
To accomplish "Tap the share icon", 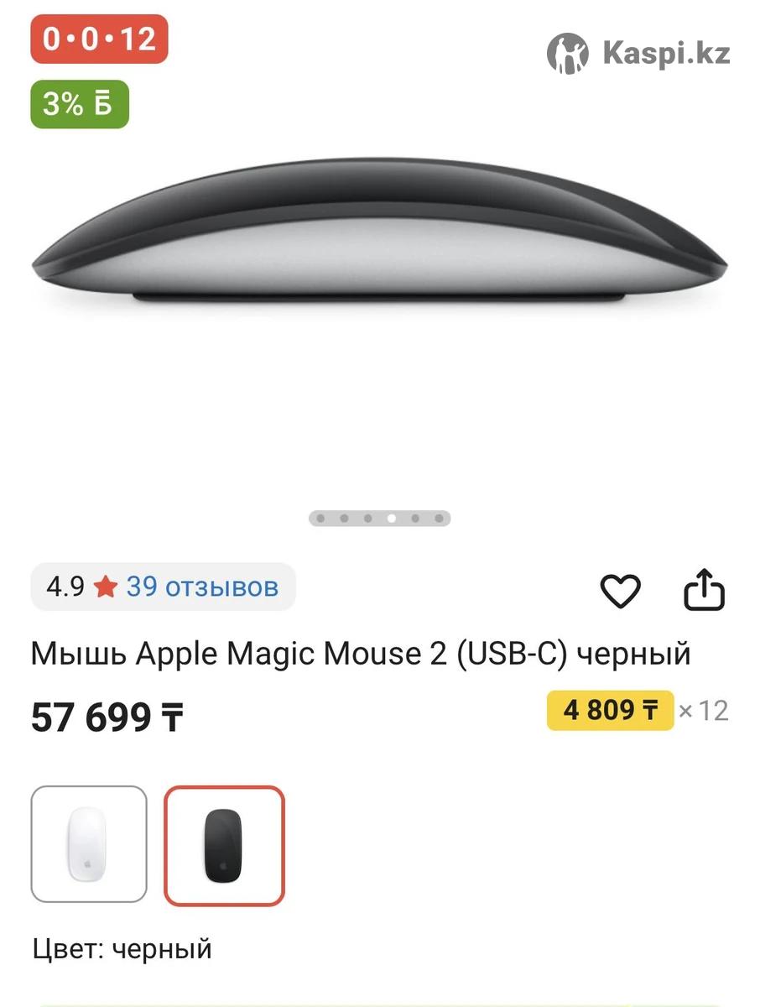I will pyautogui.click(x=704, y=591).
